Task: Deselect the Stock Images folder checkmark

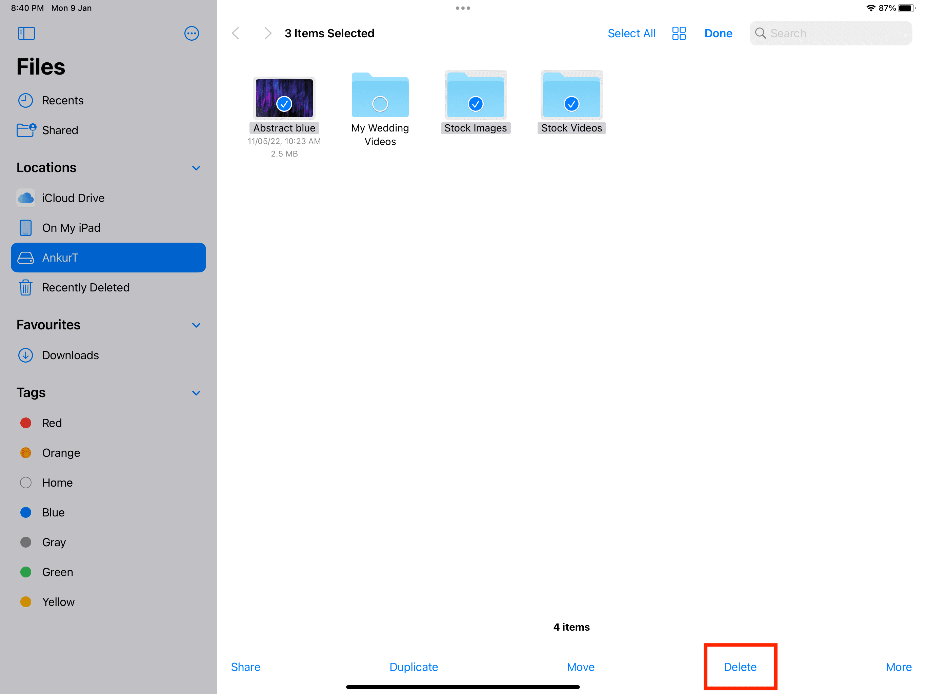Action: coord(476,104)
